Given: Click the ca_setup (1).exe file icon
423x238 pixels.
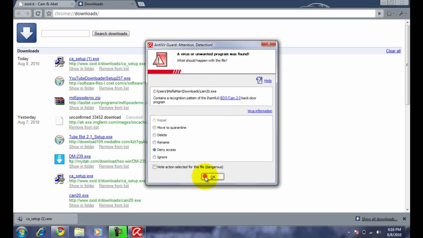Looking at the screenshot, I should (59, 62).
